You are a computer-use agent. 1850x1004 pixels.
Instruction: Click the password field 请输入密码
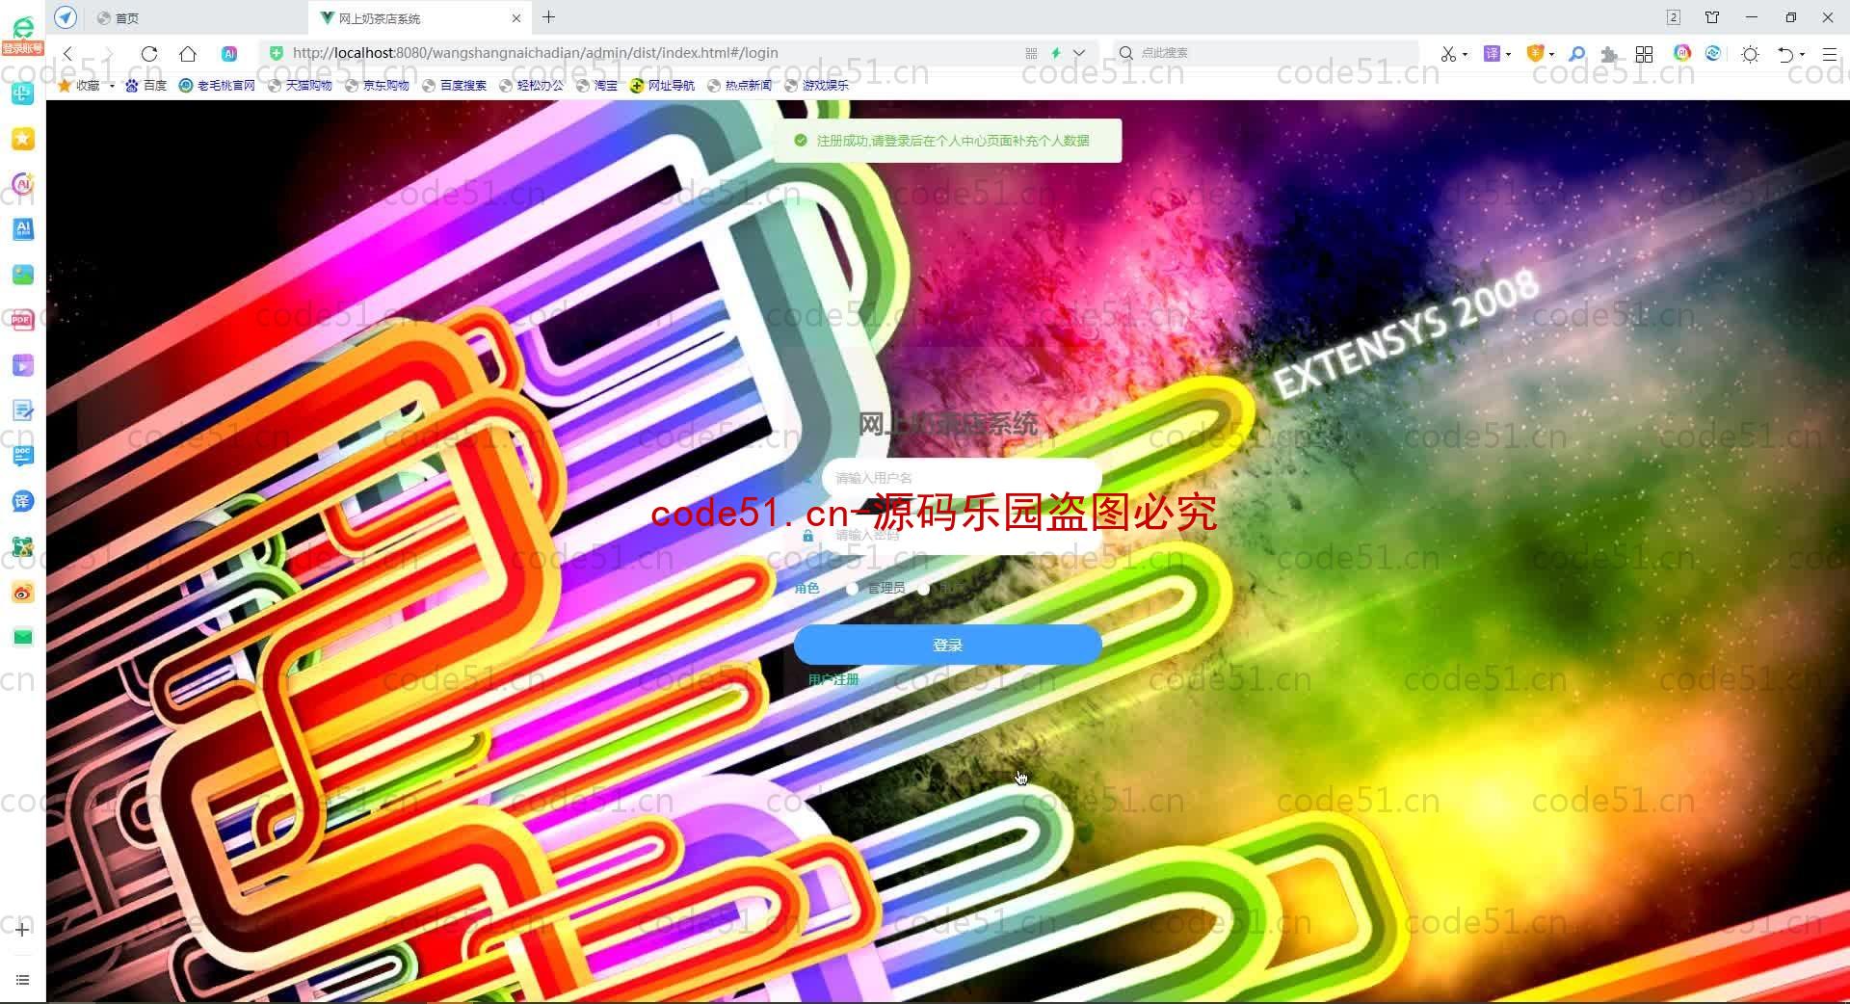click(961, 535)
